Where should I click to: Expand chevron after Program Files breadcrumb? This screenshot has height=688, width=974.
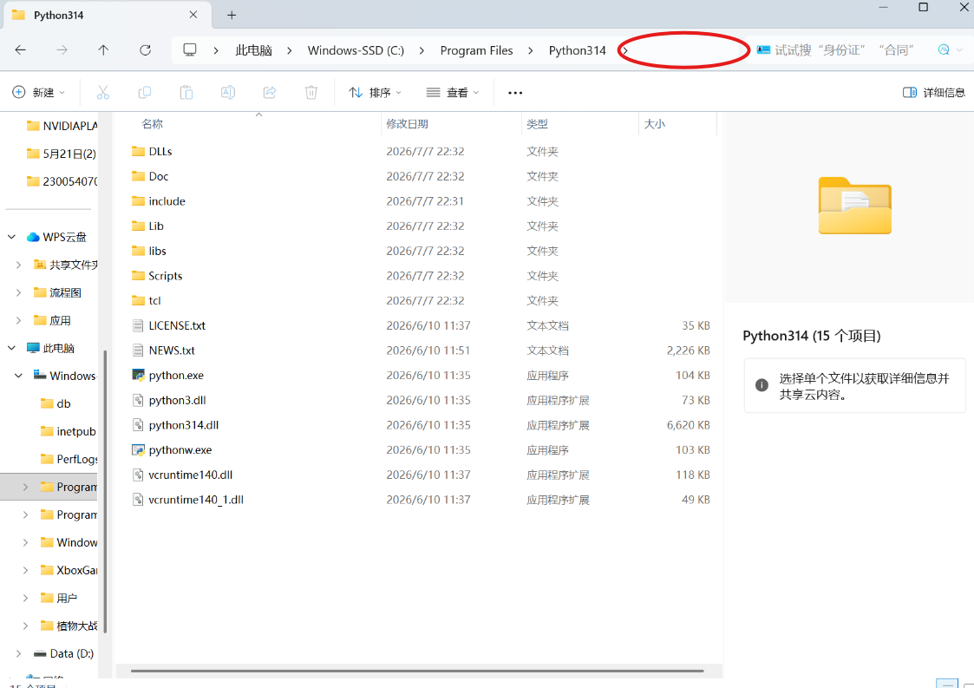(x=530, y=50)
